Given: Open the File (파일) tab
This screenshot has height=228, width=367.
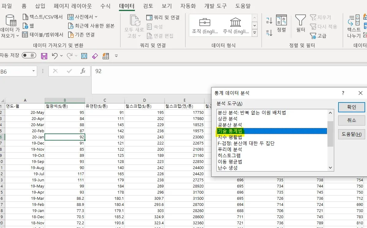Looking at the screenshot, I should click(7, 6).
